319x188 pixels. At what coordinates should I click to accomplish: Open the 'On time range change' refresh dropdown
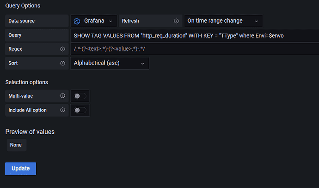coord(223,21)
